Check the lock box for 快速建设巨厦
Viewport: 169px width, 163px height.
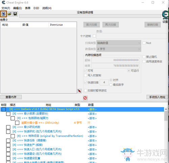(8, 159)
